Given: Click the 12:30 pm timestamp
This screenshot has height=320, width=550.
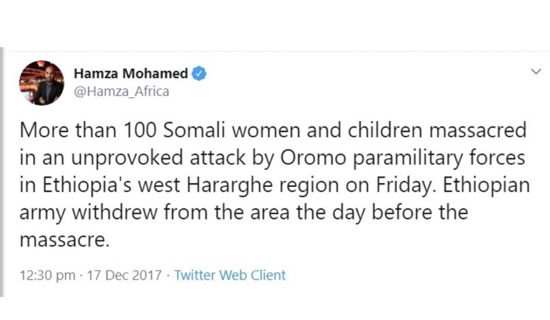Looking at the screenshot, I should pos(47,275).
